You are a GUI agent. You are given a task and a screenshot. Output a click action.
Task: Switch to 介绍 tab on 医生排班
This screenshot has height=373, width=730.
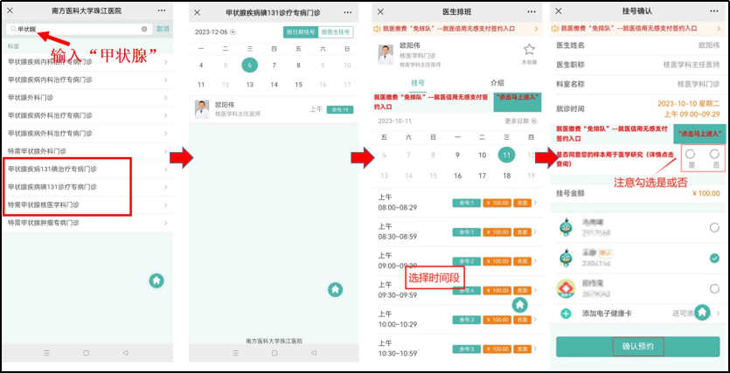tap(497, 83)
